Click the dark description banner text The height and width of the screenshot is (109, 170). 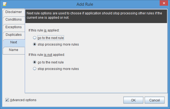tap(94, 15)
